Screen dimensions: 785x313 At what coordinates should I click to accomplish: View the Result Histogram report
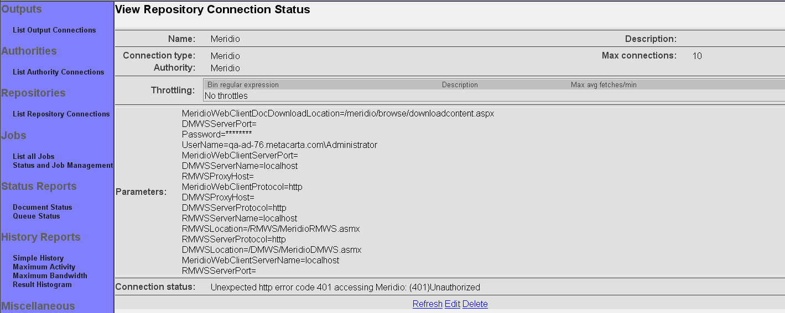[x=42, y=285]
